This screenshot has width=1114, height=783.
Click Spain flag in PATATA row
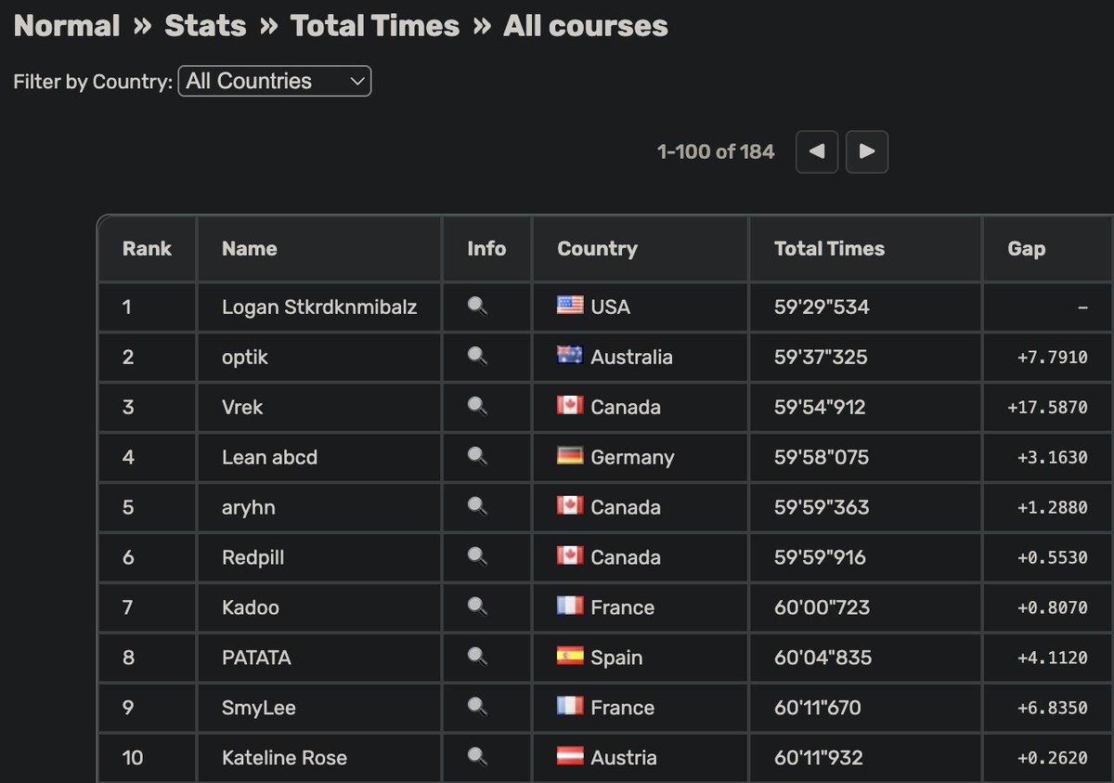coord(570,656)
